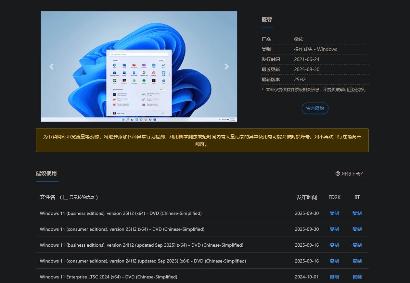Copy ED2K link for Enterprise LTSC 2024
Viewport: 410px width, 283px height.
pos(334,277)
